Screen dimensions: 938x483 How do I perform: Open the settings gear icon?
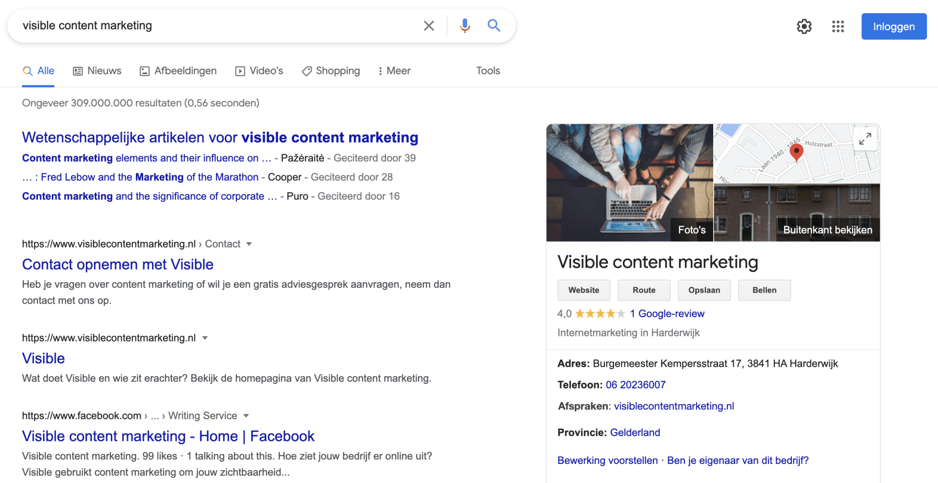804,26
